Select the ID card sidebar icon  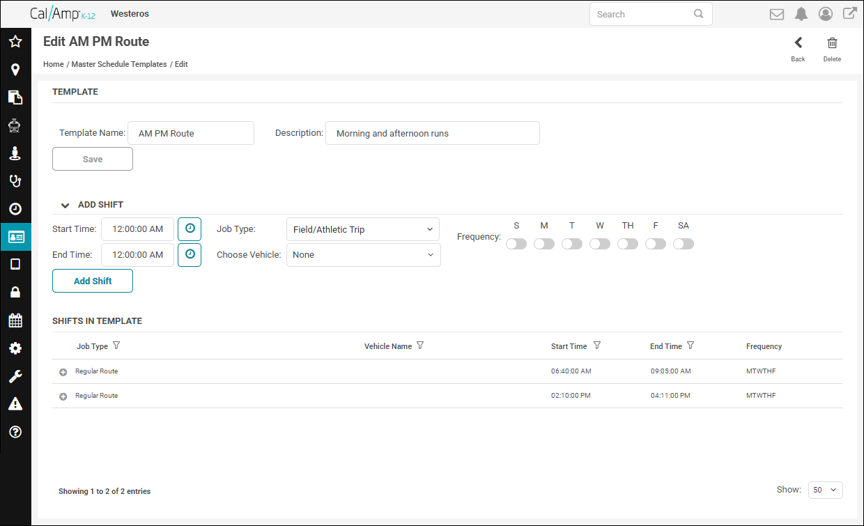point(15,237)
